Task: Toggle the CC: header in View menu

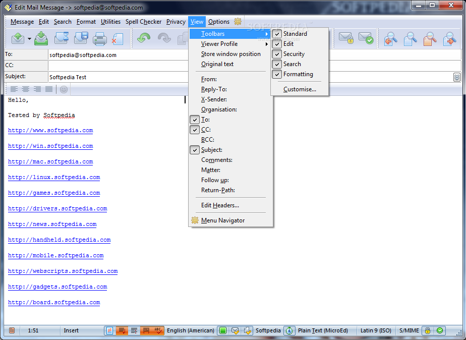Action: pyautogui.click(x=230, y=130)
